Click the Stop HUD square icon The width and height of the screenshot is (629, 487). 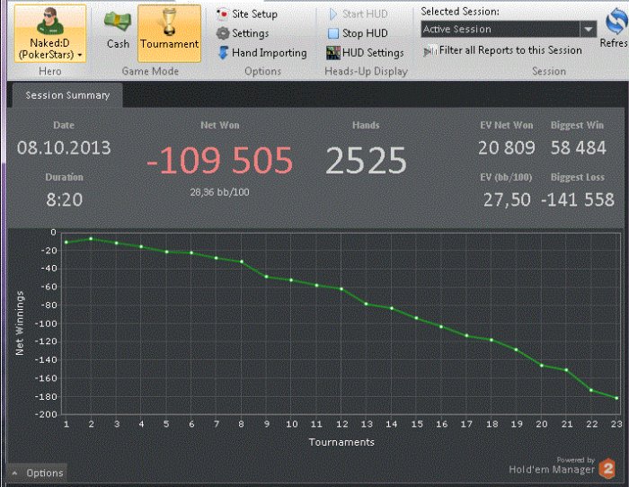pyautogui.click(x=333, y=33)
